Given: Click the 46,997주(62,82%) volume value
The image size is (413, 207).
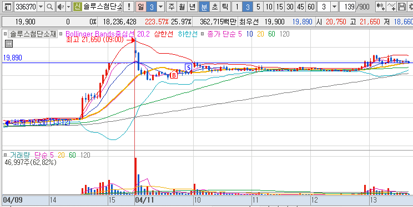Looking at the screenshot, I should point(31,162).
